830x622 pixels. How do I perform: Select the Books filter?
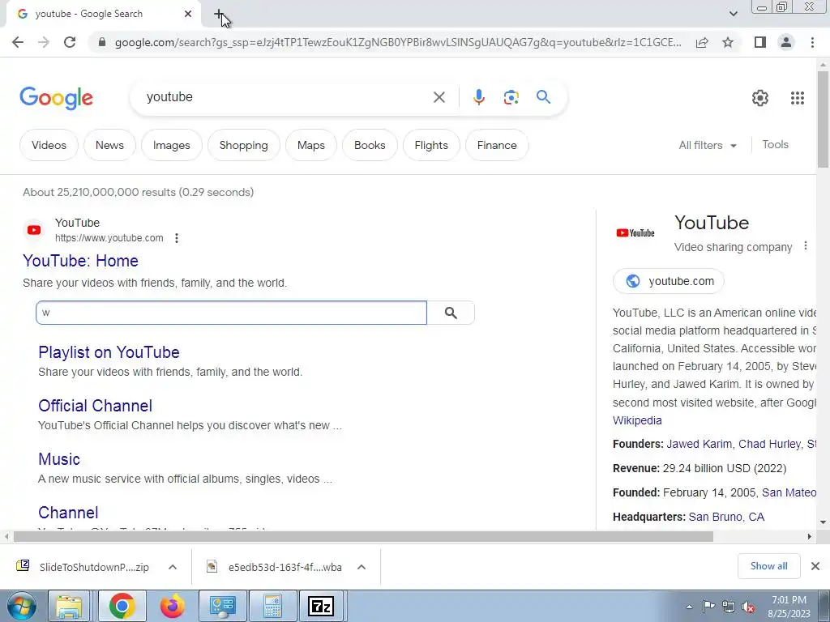(x=370, y=145)
